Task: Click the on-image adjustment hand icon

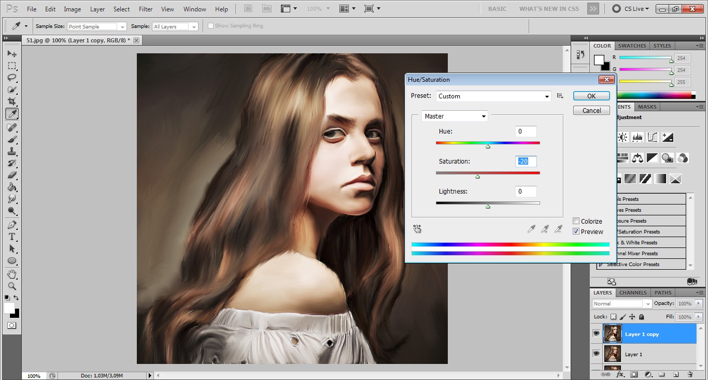Action: (x=417, y=229)
